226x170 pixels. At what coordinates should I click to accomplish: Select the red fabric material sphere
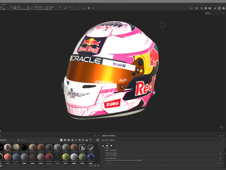[49, 157]
